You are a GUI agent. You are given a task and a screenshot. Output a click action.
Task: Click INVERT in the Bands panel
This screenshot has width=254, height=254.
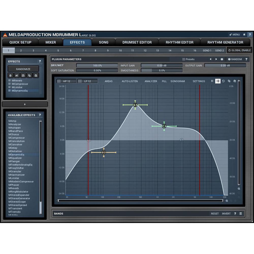coord(226,214)
